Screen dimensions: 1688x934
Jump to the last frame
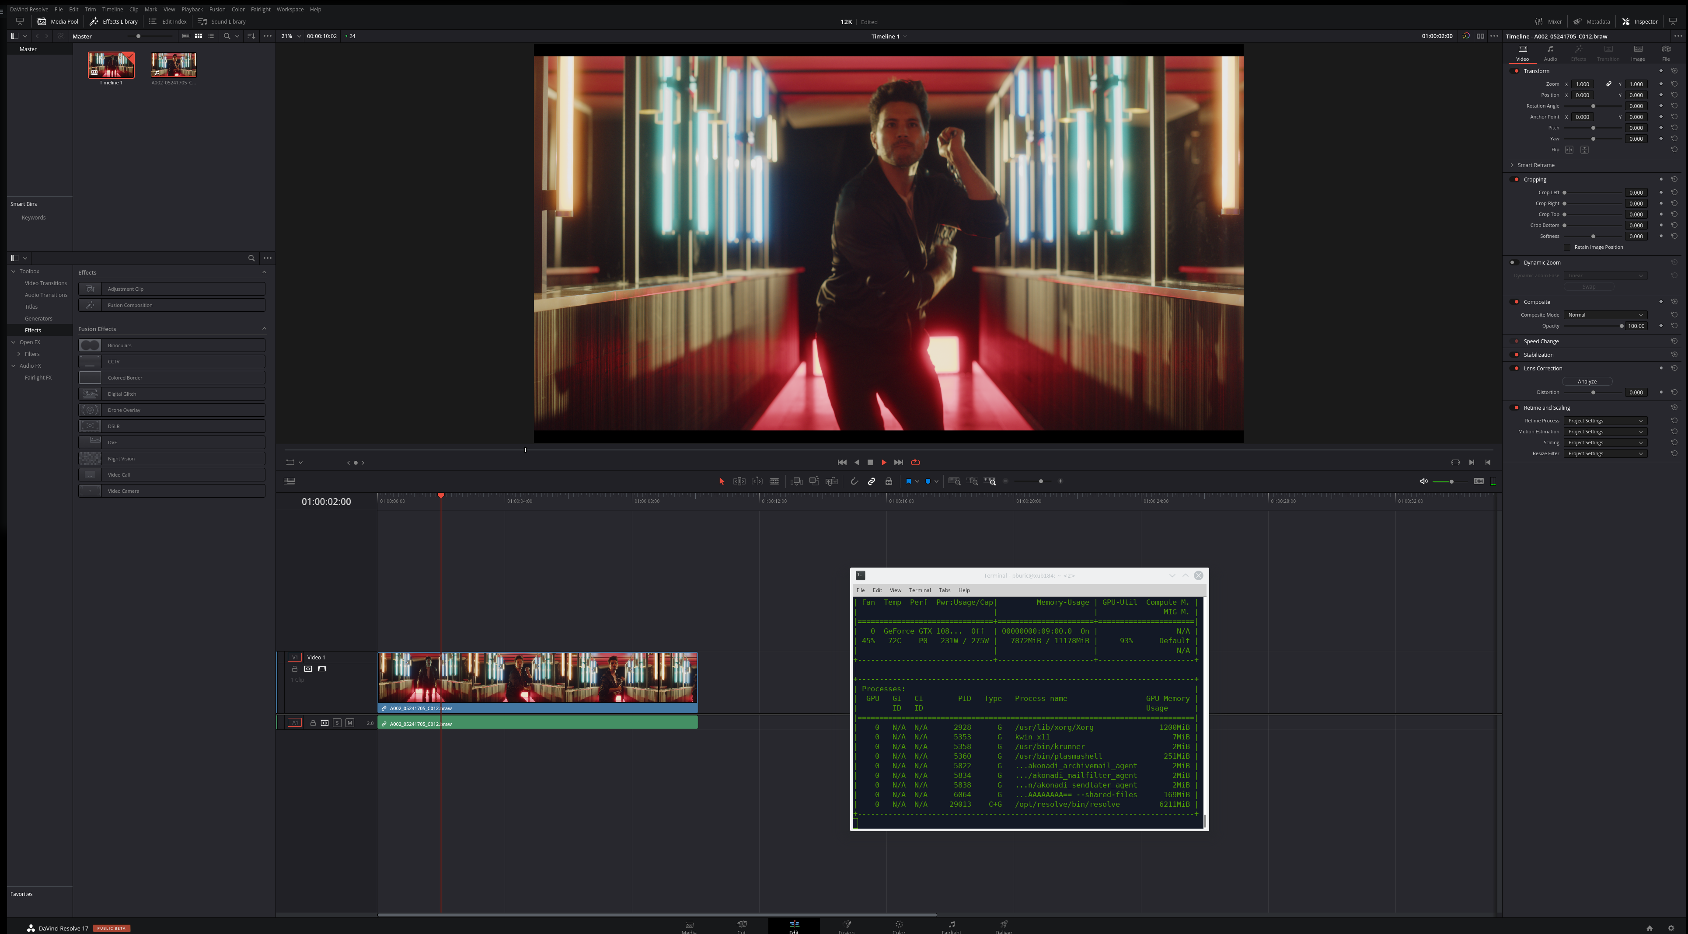[x=898, y=462]
